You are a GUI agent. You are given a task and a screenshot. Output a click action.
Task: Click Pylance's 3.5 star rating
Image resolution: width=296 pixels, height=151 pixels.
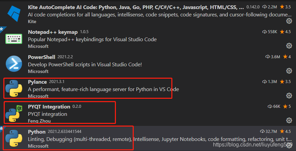click(x=285, y=82)
